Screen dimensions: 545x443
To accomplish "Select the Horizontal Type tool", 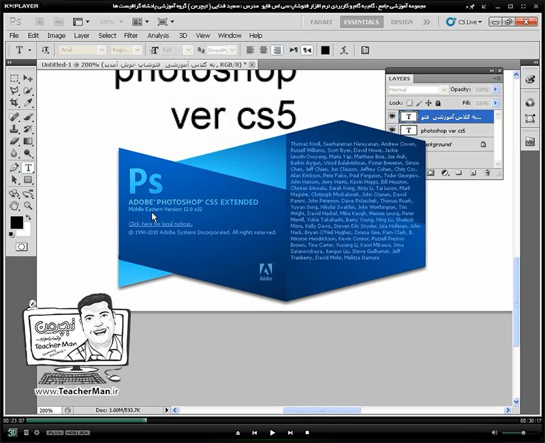I will [28, 168].
